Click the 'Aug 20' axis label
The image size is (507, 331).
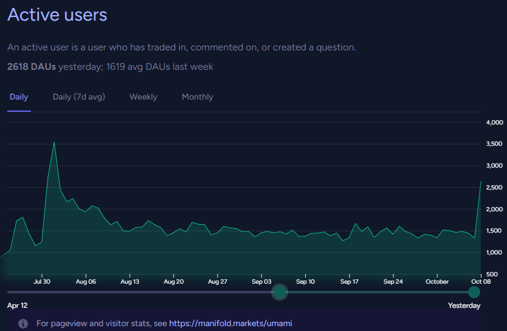[x=174, y=282]
